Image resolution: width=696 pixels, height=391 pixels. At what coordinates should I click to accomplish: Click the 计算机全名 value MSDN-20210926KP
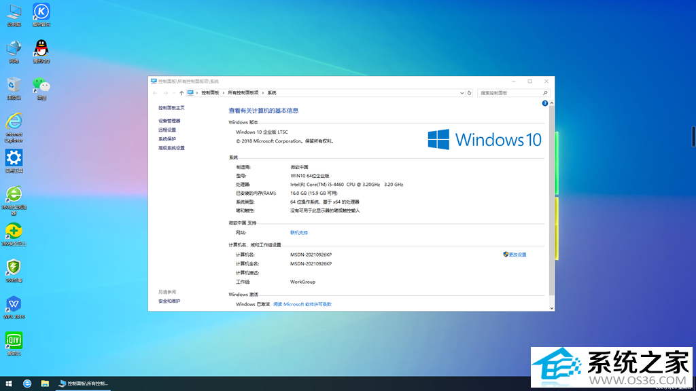tap(311, 264)
